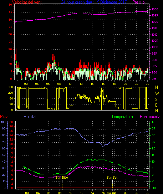Click the rain axis value 28

tap(11, 126)
